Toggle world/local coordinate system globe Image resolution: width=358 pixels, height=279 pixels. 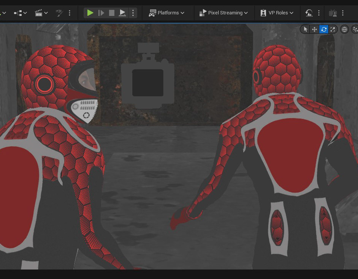pyautogui.click(x=344, y=30)
